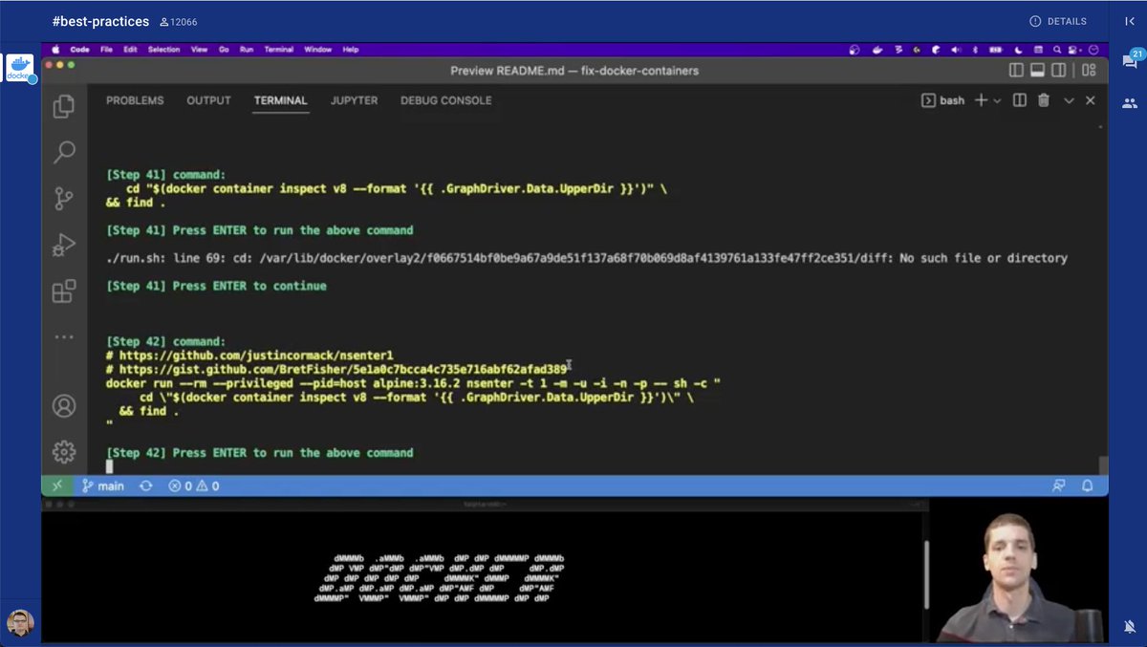
Task: Open Search in the activity bar
Action: [x=64, y=152]
